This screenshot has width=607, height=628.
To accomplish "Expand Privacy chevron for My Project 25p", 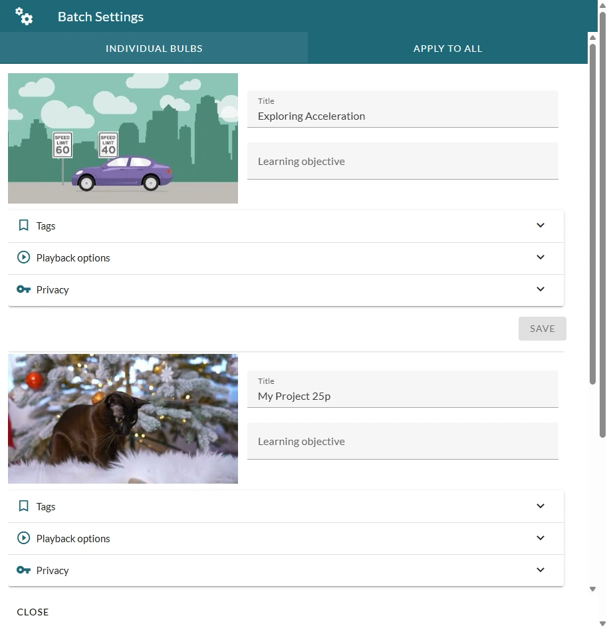I will tap(541, 570).
